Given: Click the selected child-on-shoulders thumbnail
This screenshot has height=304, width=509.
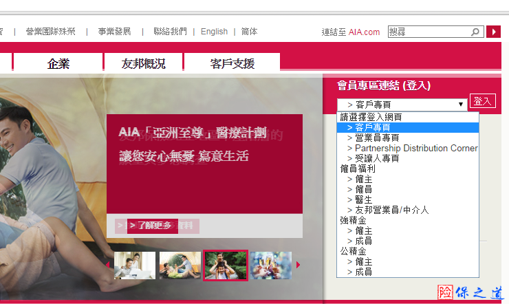Looking at the screenshot, I should (226, 265).
